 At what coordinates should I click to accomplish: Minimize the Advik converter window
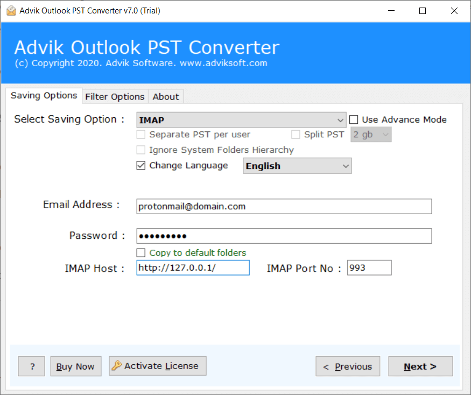(391, 11)
